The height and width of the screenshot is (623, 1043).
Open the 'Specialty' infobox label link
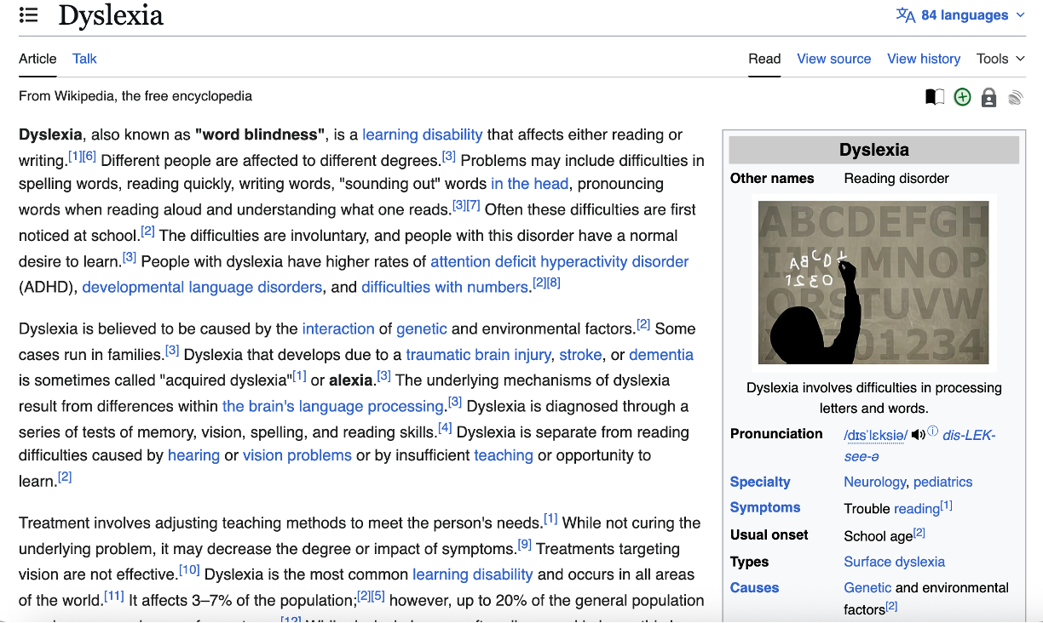(760, 482)
